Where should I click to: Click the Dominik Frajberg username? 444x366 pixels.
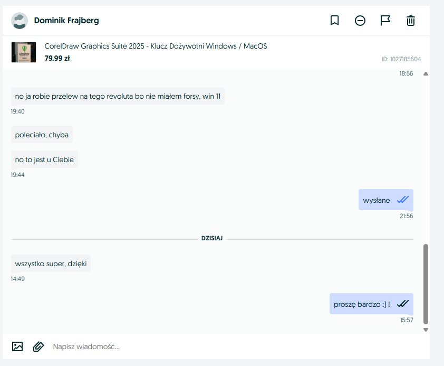pos(66,21)
